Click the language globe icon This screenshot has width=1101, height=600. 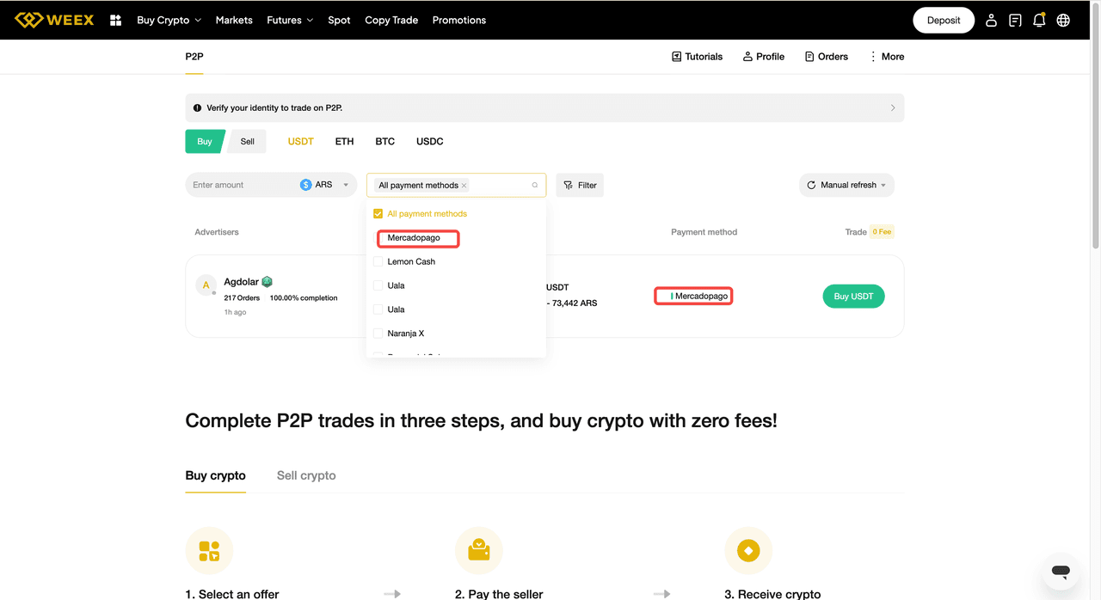click(1063, 20)
